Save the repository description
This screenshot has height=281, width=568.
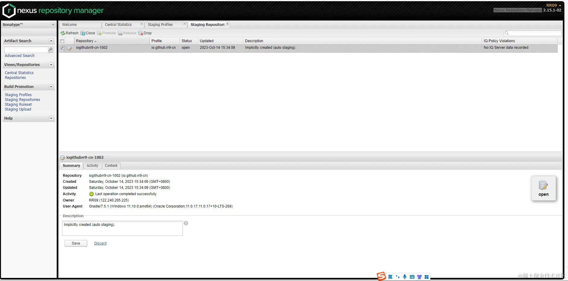76,243
